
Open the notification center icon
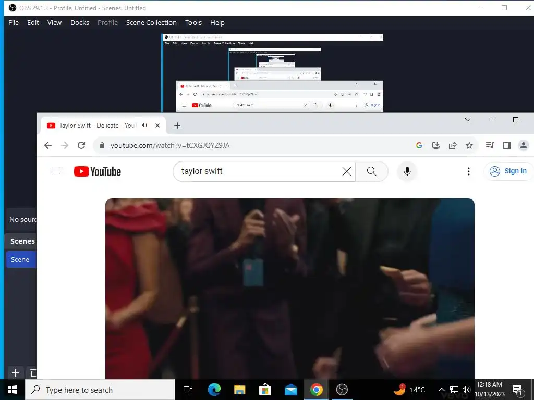[518, 390]
